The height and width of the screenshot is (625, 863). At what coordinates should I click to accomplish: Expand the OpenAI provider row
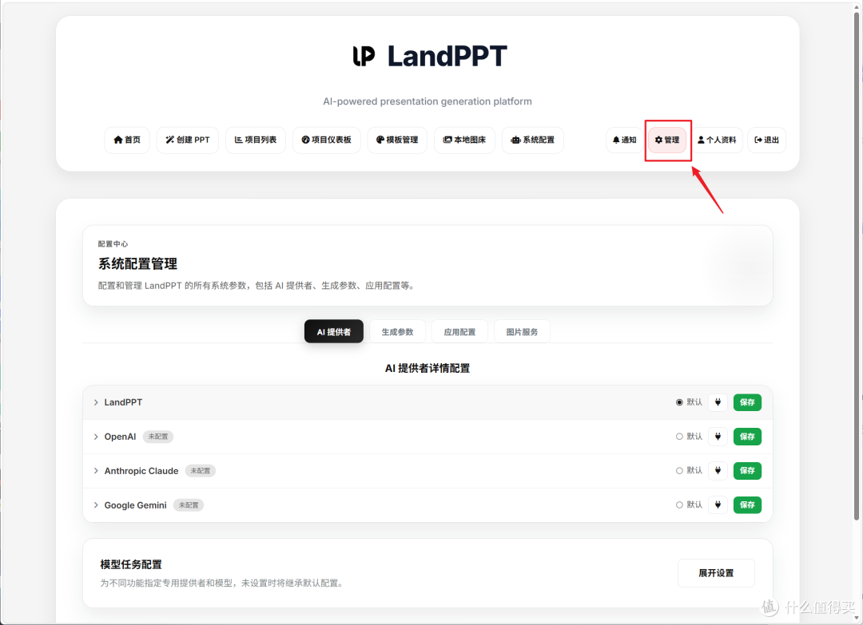click(97, 437)
